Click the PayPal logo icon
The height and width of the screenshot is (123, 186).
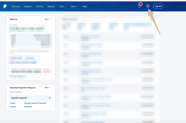click(5, 6)
